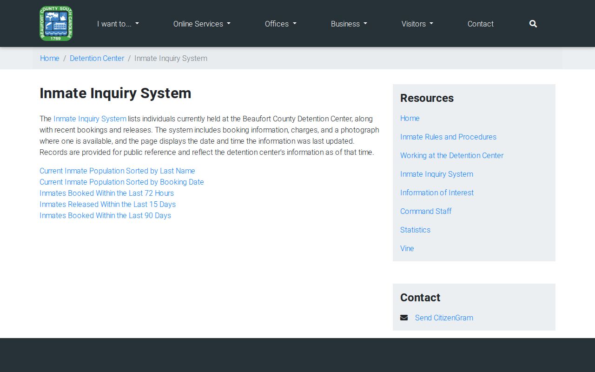Viewport: 595px width, 372px height.
Task: Click the Resources sidebar heading
Action: pos(427,98)
